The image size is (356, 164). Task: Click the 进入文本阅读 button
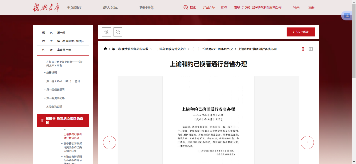click(300, 32)
